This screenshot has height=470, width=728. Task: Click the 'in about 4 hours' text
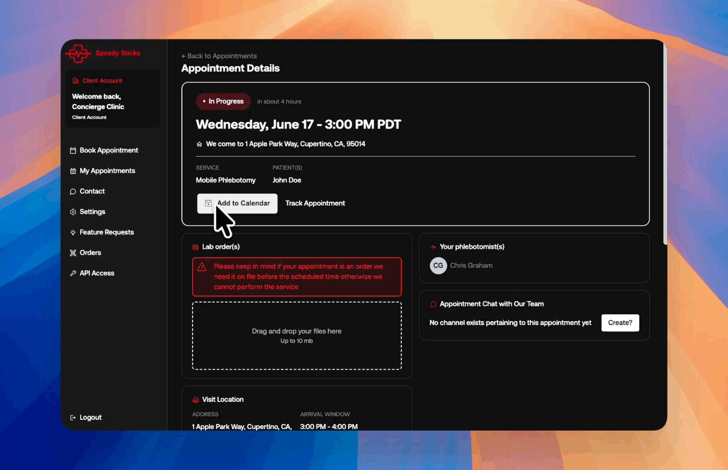tap(279, 102)
